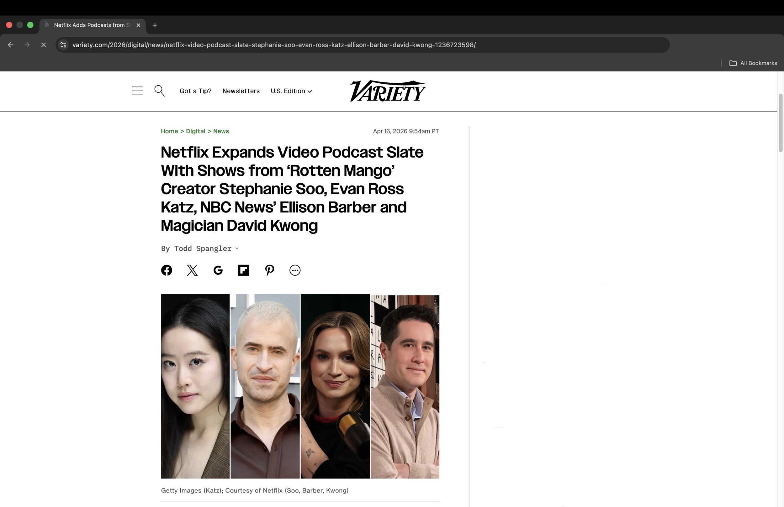
Task: Go forward in browser history
Action: (27, 45)
